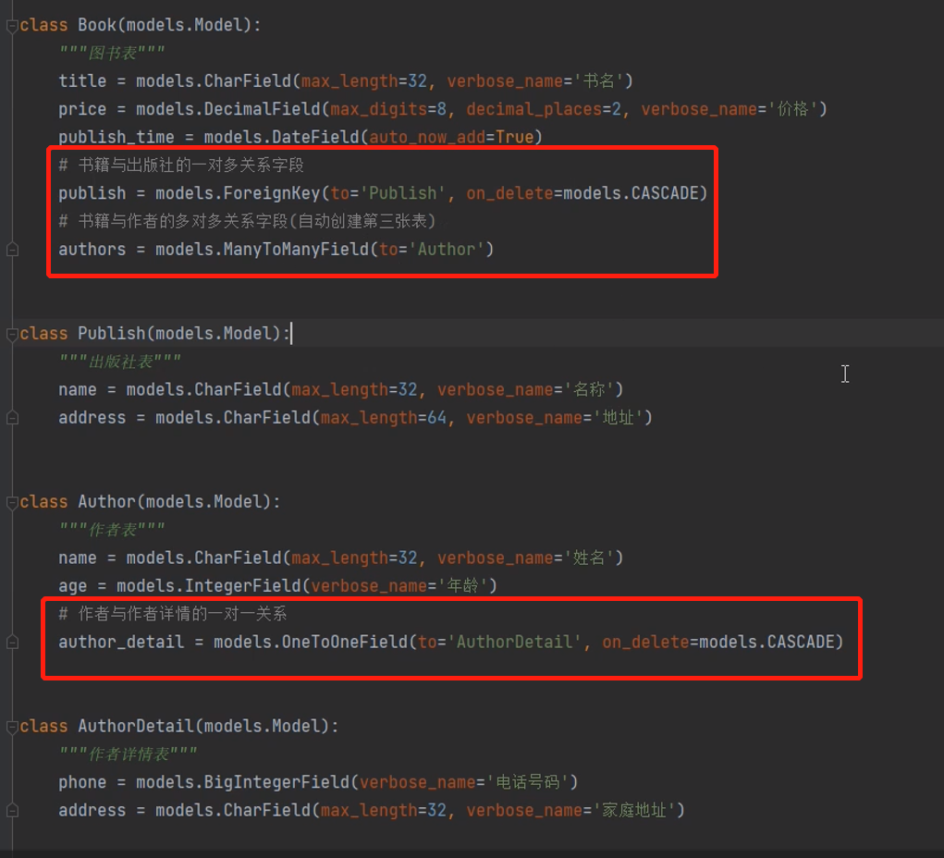944x858 pixels.
Task: Click class name 'AuthorDetail' in class definition
Action: [x=136, y=726]
